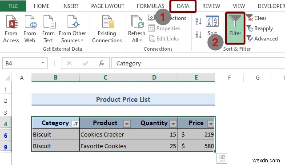This screenshot has height=165, width=285.
Task: Select row 9 header
Action: pyautogui.click(x=6, y=147)
